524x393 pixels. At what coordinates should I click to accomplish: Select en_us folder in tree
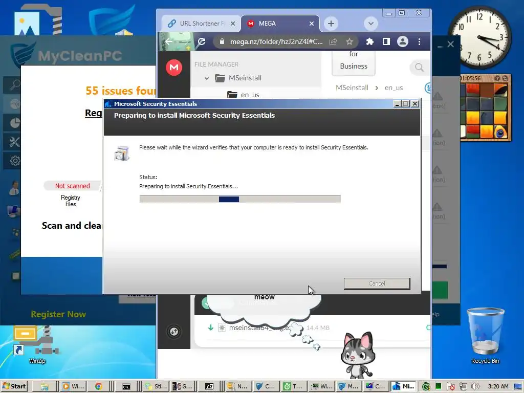point(250,95)
